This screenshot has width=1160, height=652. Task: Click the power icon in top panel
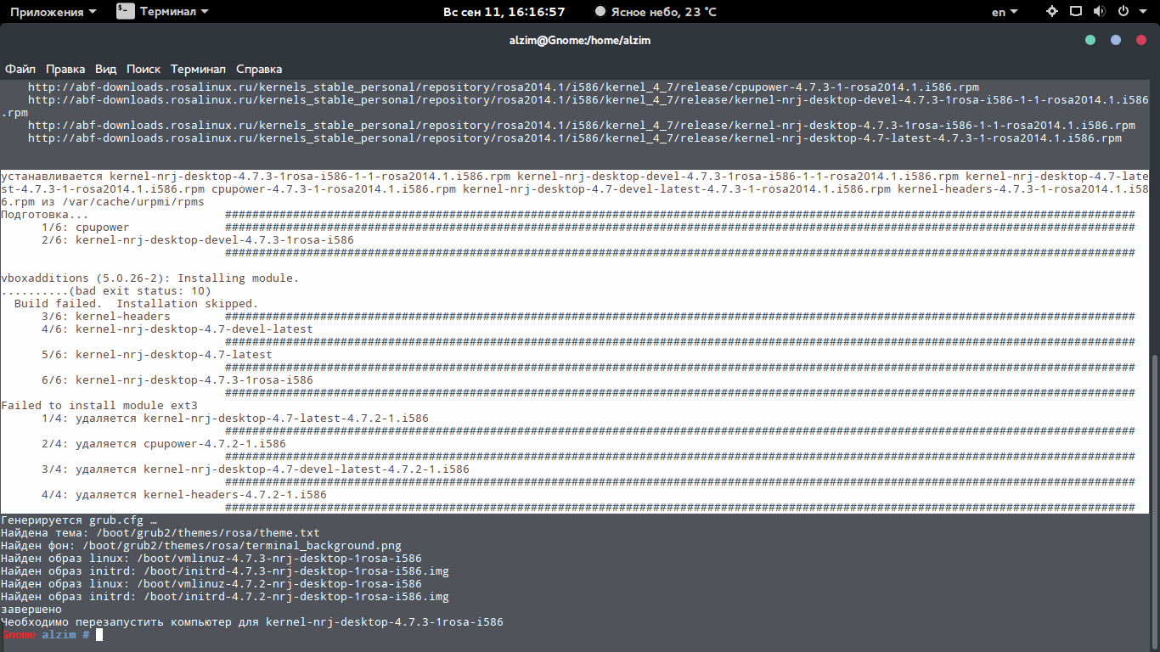1123,12
